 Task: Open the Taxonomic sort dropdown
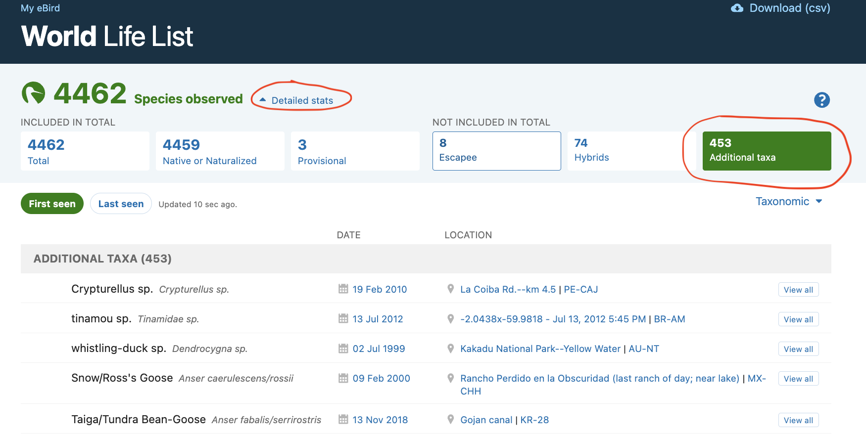coord(788,202)
